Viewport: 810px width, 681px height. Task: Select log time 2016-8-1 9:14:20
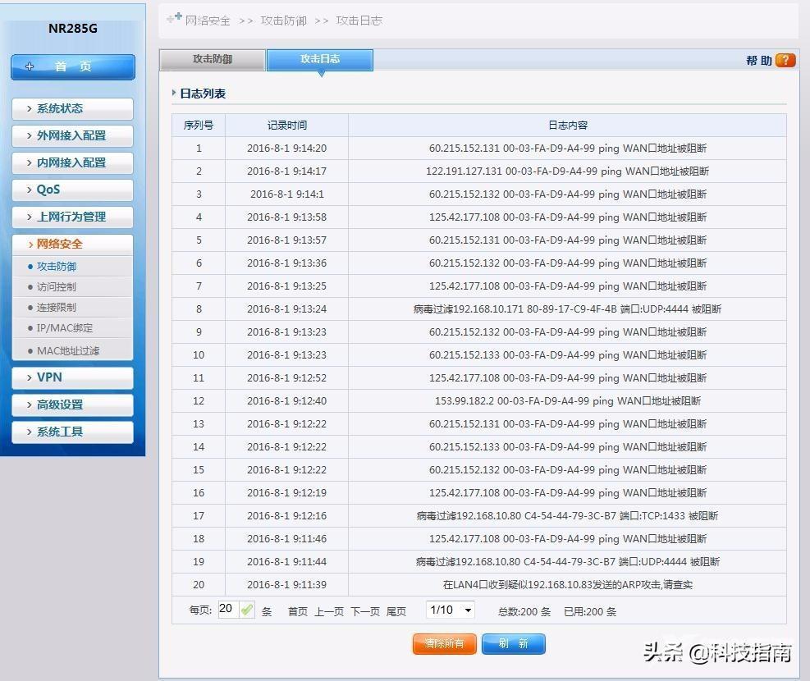coord(286,149)
